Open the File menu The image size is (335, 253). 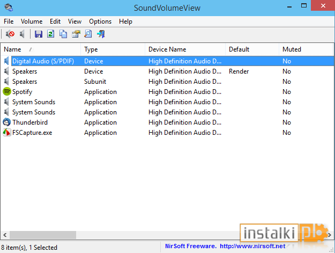[9, 21]
